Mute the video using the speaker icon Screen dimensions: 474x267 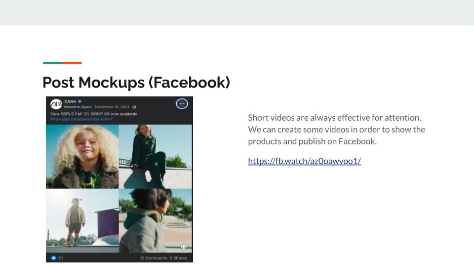click(183, 247)
